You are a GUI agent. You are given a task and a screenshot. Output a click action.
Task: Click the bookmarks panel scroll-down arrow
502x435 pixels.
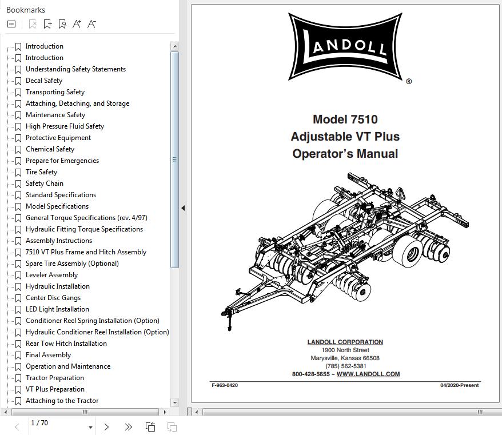[174, 402]
